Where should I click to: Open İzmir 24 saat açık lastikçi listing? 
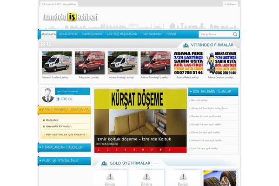[205, 148]
